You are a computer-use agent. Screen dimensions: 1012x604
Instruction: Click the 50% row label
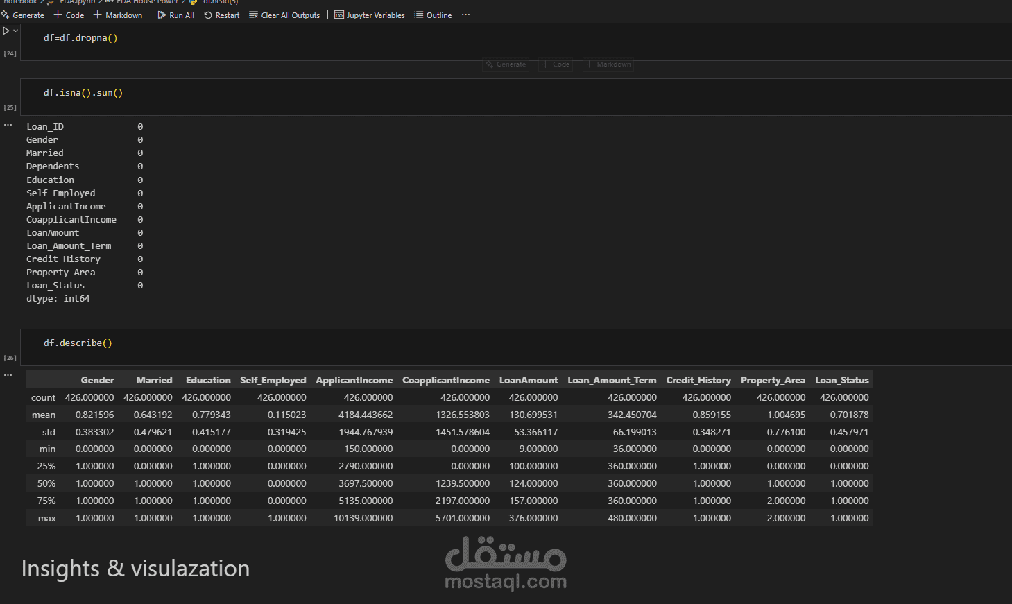click(x=46, y=483)
